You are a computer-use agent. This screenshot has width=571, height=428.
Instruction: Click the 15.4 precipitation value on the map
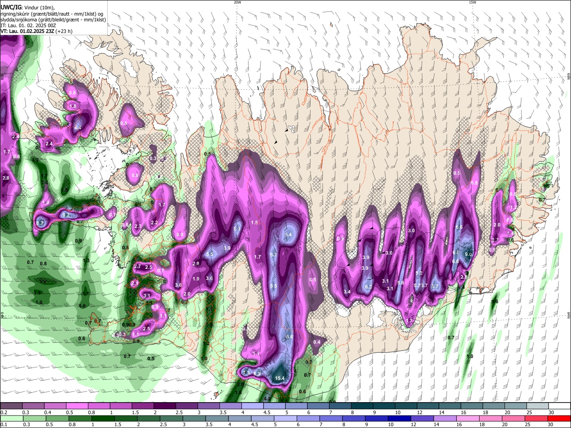280,378
